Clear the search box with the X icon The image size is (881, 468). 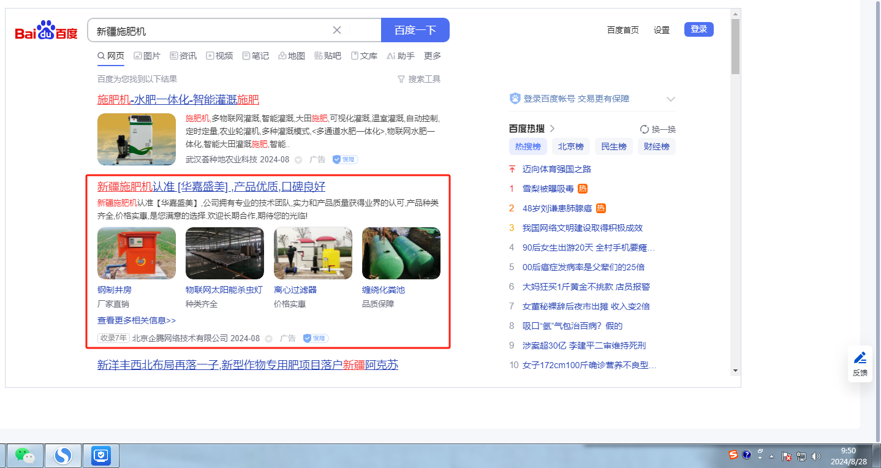tap(337, 30)
